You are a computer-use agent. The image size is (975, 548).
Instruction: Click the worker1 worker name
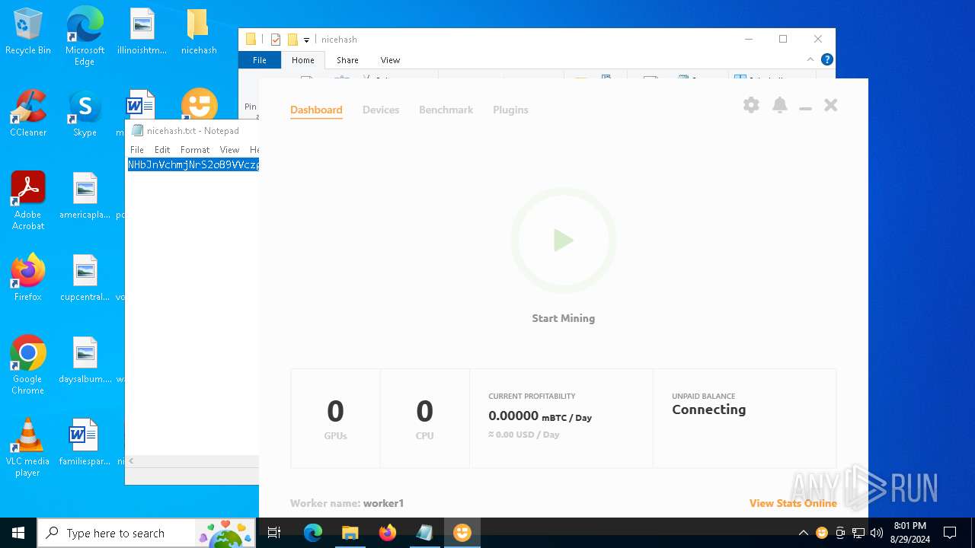click(383, 503)
